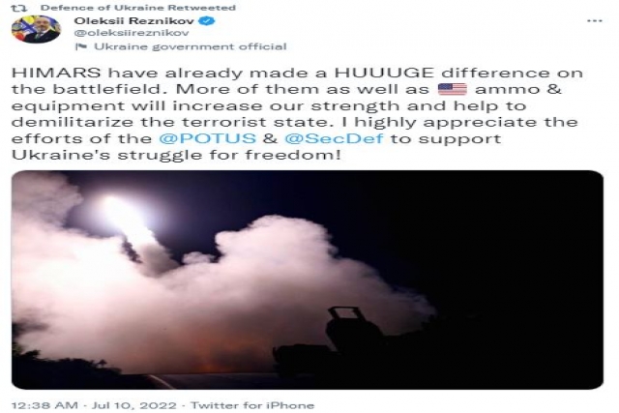619x413 pixels.
Task: Click the Twitter for iPhone source label
Action: pos(252,405)
